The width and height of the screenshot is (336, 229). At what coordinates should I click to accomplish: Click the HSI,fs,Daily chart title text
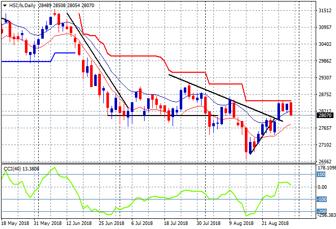(x=22, y=6)
